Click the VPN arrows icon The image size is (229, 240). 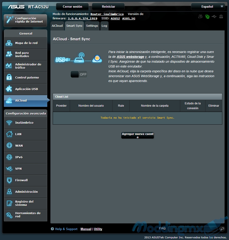tap(9, 169)
